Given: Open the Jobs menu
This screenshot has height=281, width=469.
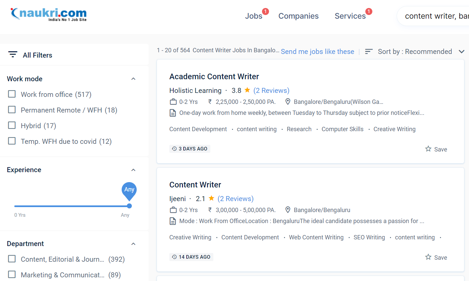Looking at the screenshot, I should [254, 16].
